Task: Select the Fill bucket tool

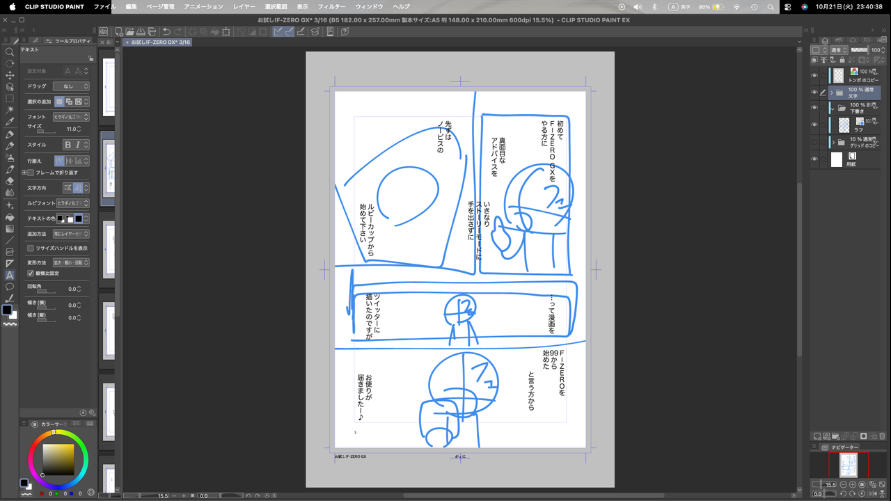Action: (x=10, y=216)
